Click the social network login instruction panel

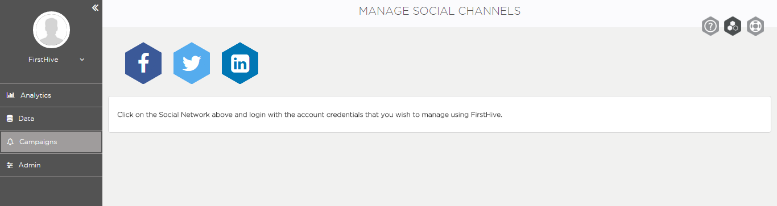pos(440,114)
